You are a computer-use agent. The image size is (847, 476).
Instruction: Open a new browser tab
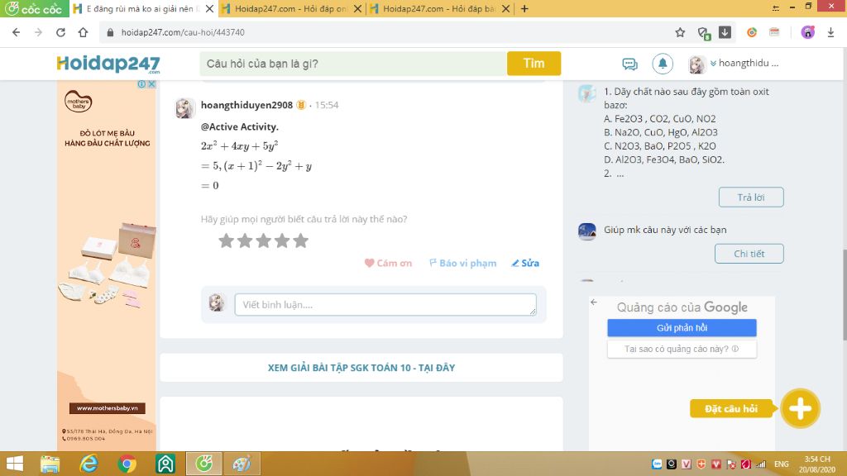pos(524,8)
